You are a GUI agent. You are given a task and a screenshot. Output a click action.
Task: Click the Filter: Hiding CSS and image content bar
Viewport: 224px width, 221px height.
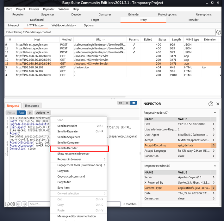(110, 32)
